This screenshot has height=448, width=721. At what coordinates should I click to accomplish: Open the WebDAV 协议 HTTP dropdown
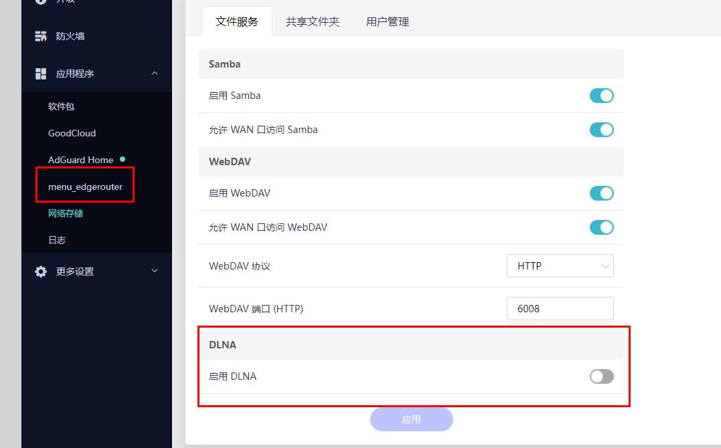click(560, 266)
